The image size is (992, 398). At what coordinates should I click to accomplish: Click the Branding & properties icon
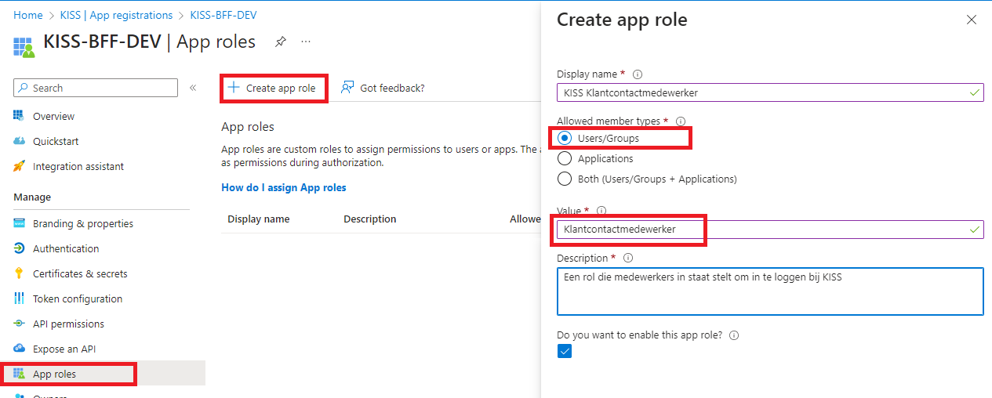click(x=20, y=223)
